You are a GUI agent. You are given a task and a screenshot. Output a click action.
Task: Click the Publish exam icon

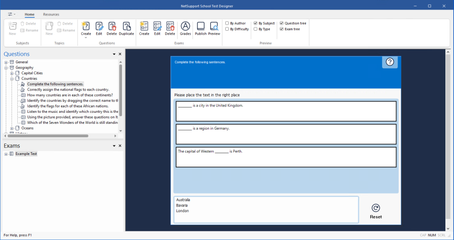pos(200,26)
